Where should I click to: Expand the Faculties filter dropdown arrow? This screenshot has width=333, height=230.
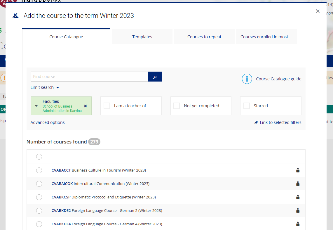[36, 106]
